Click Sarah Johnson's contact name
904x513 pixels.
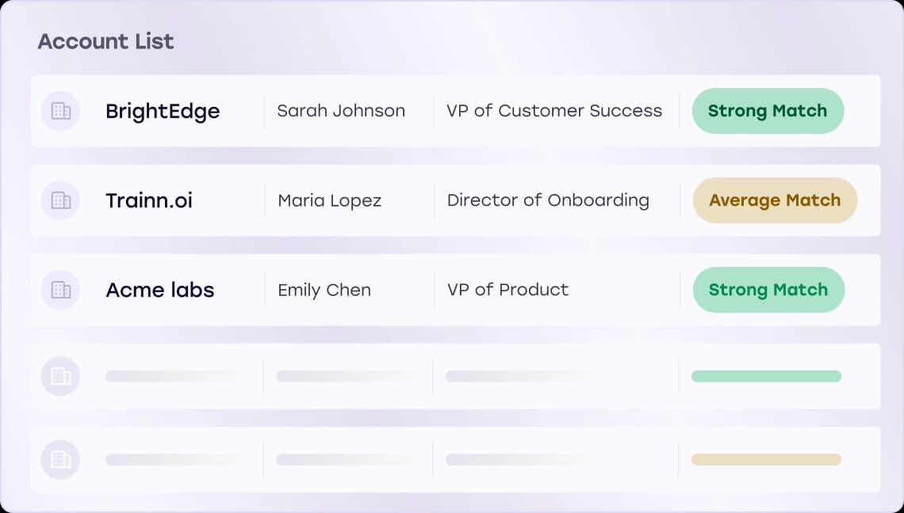pyautogui.click(x=340, y=111)
